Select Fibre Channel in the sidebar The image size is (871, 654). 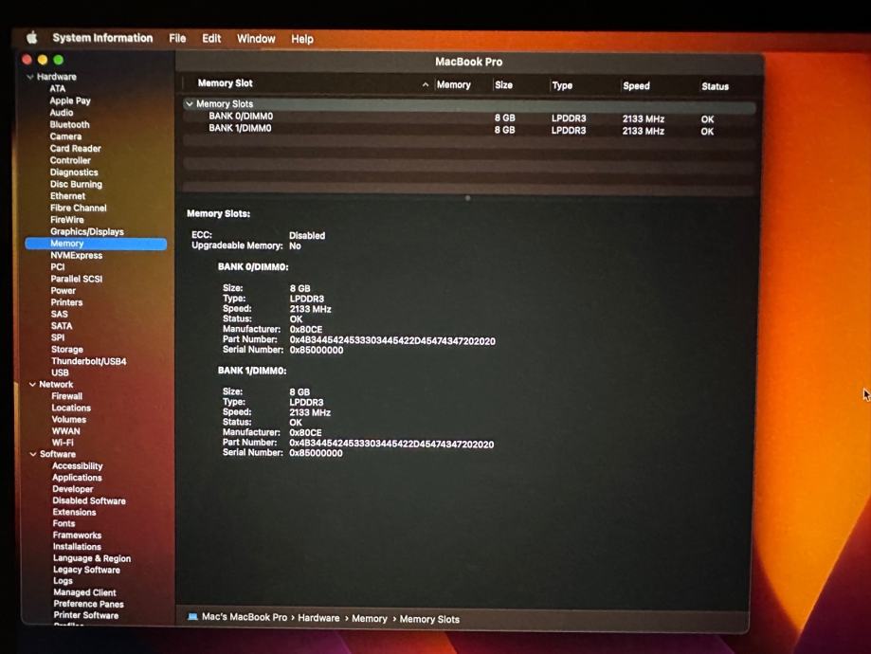[79, 208]
